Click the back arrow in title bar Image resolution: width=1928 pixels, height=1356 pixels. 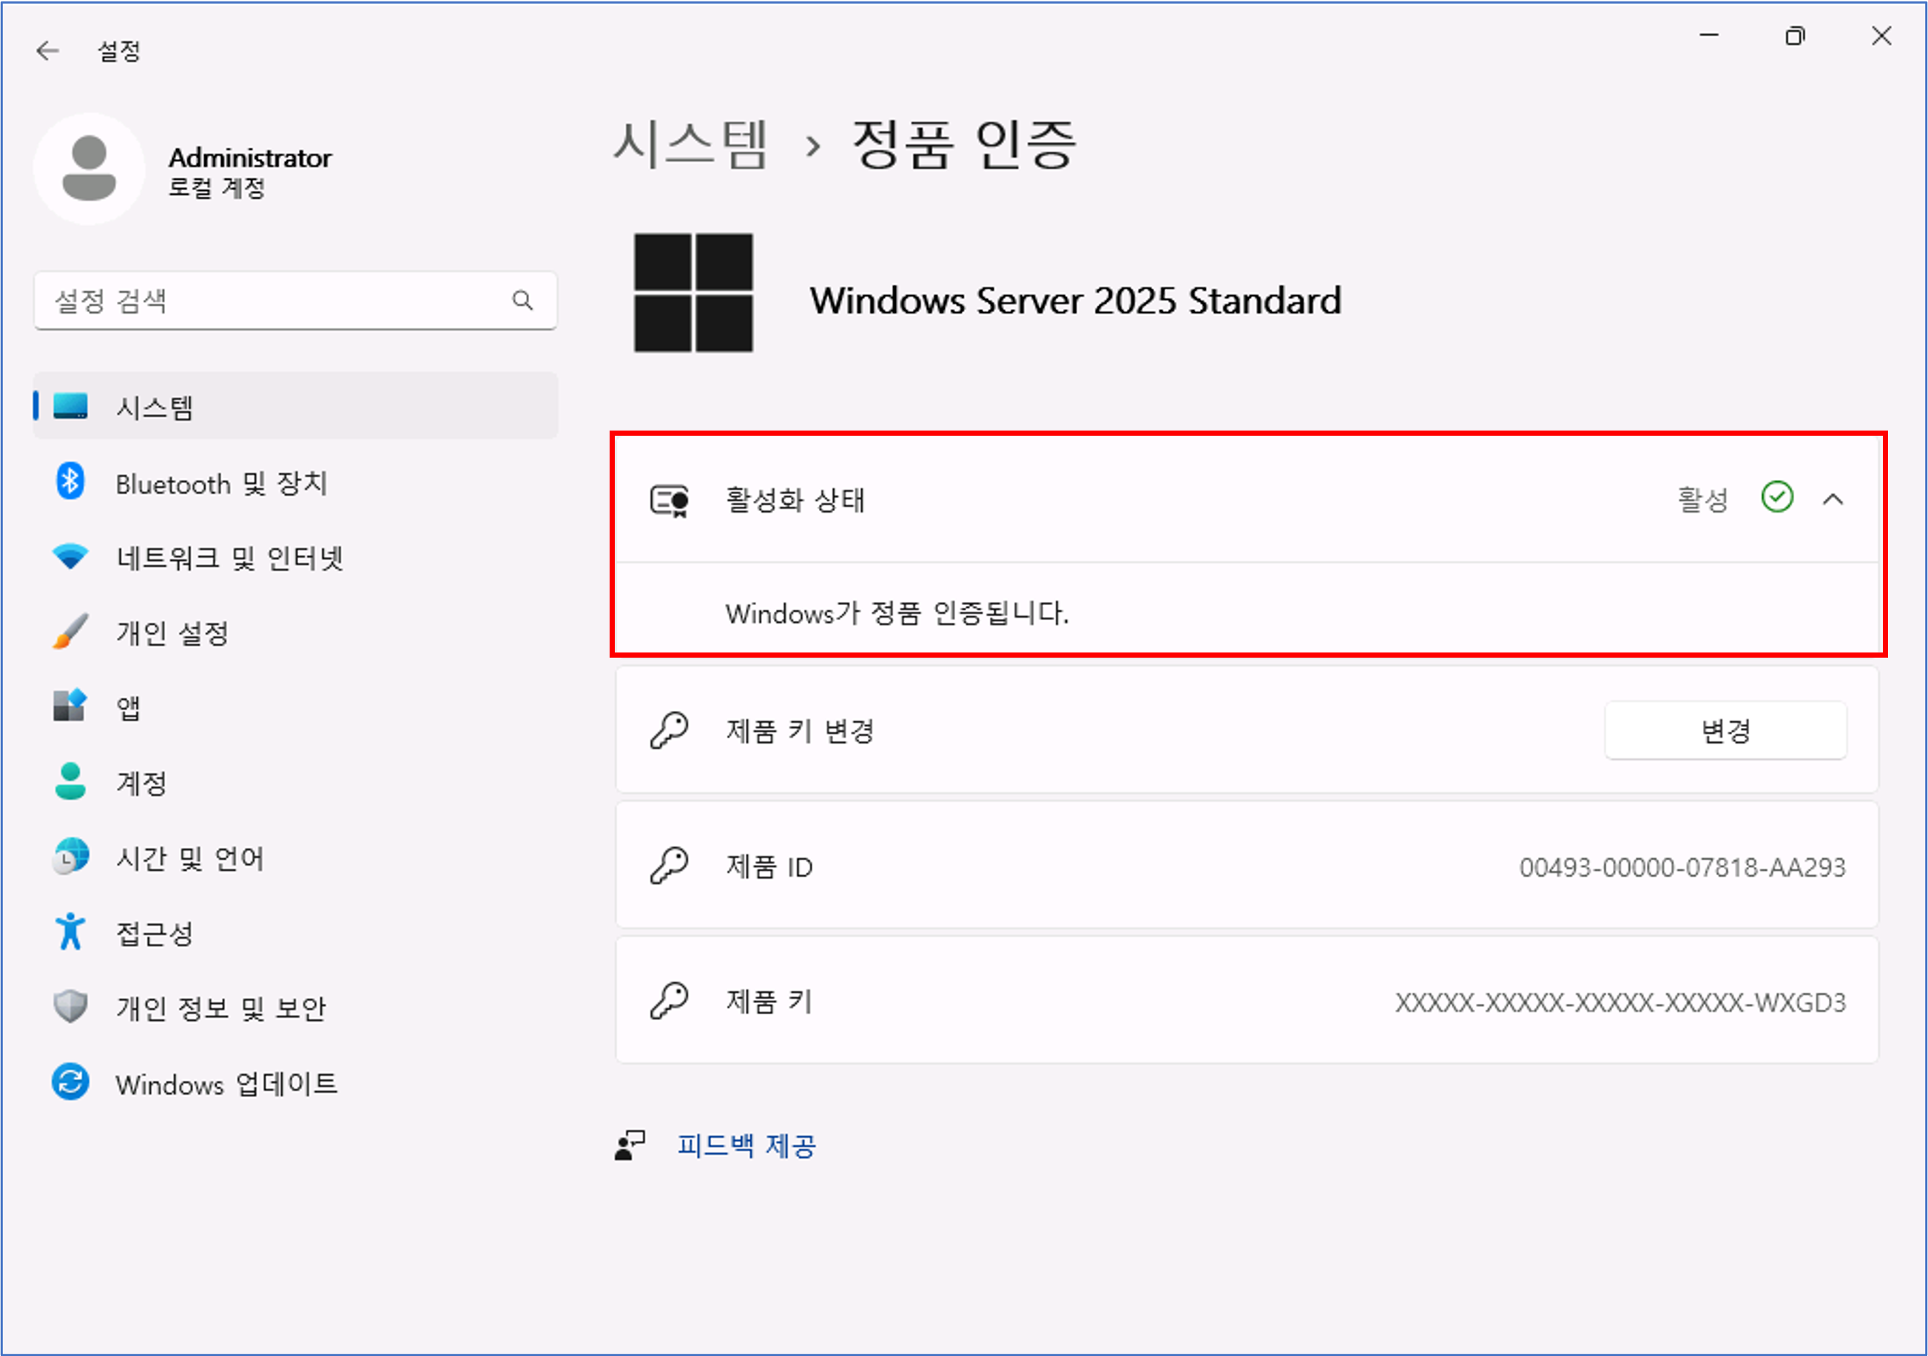48,51
